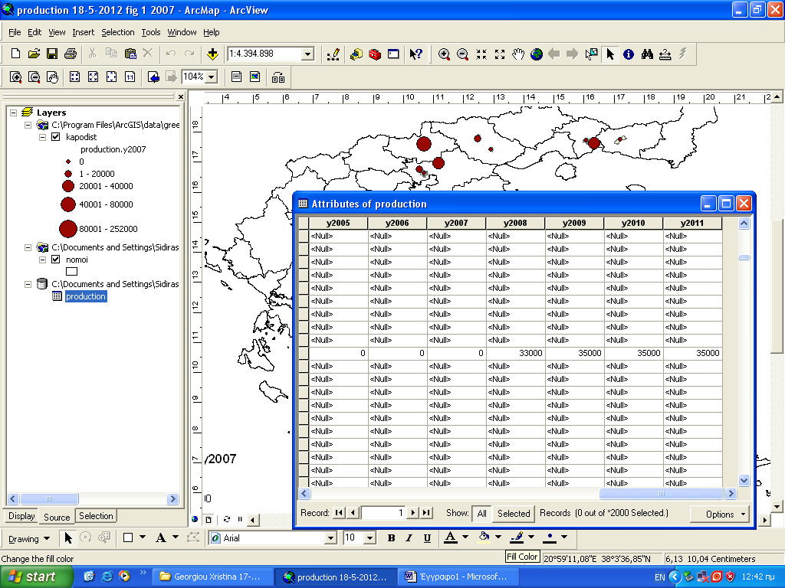Open the layout zoom percent dropdown
785x588 pixels.
pyautogui.click(x=212, y=77)
